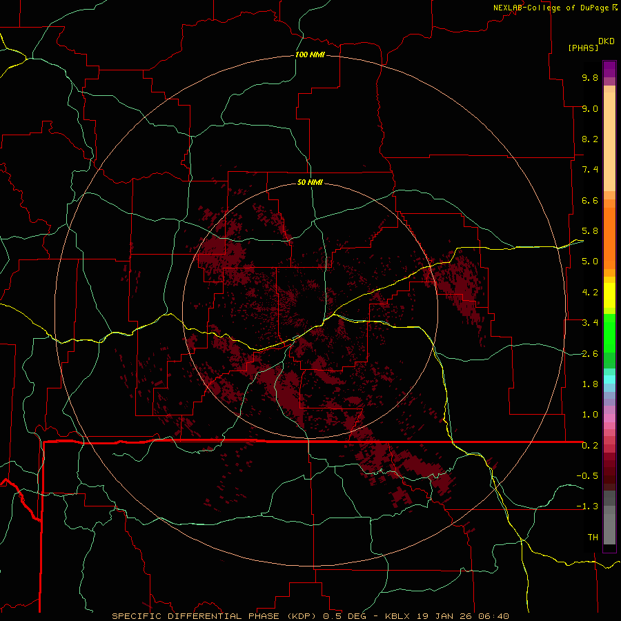Click the bright green band on the color bar
This screenshot has width=621, height=621.
point(609,333)
